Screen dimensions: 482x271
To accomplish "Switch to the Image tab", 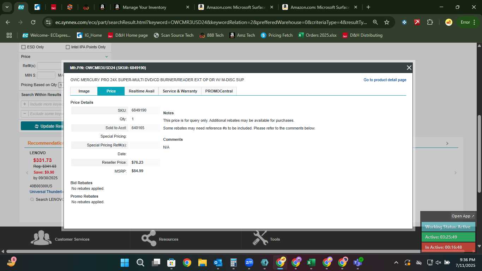I will [84, 91].
